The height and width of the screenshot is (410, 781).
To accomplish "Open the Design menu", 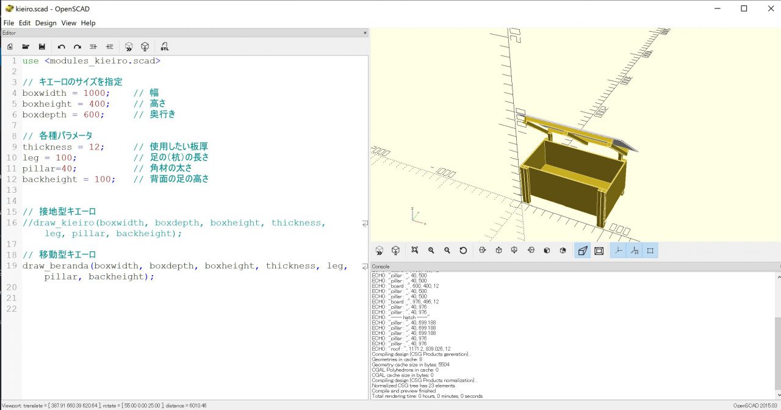I will coord(46,23).
